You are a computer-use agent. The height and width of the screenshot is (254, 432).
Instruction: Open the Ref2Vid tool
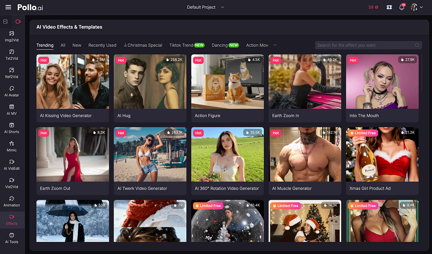11,73
